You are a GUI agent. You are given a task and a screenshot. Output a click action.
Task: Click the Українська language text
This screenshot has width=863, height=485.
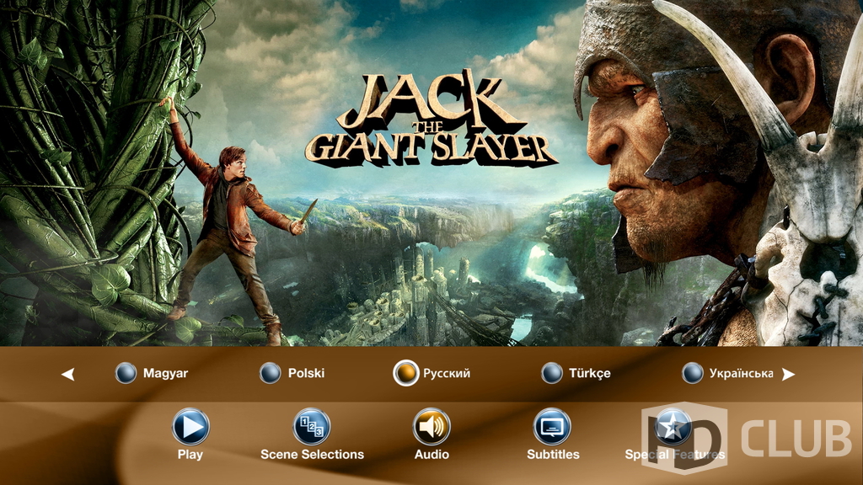pos(741,373)
